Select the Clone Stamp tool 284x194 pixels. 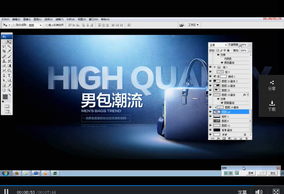4,61
